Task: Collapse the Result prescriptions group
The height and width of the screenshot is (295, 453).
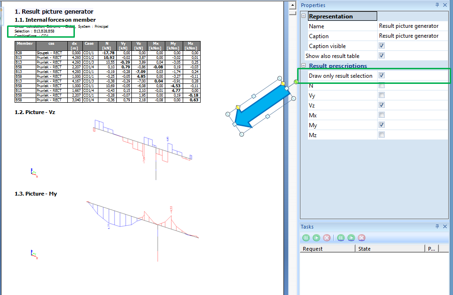Action: point(304,66)
